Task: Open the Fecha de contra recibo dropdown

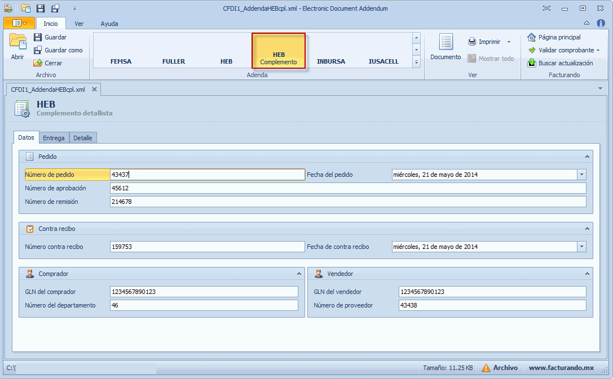Action: pos(582,247)
